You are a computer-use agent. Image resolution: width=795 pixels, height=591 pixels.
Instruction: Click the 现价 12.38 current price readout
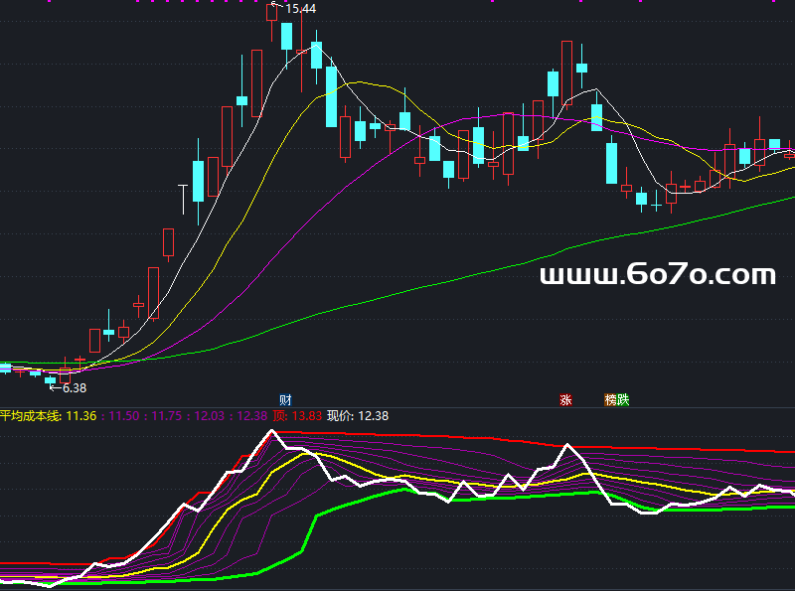click(x=358, y=415)
